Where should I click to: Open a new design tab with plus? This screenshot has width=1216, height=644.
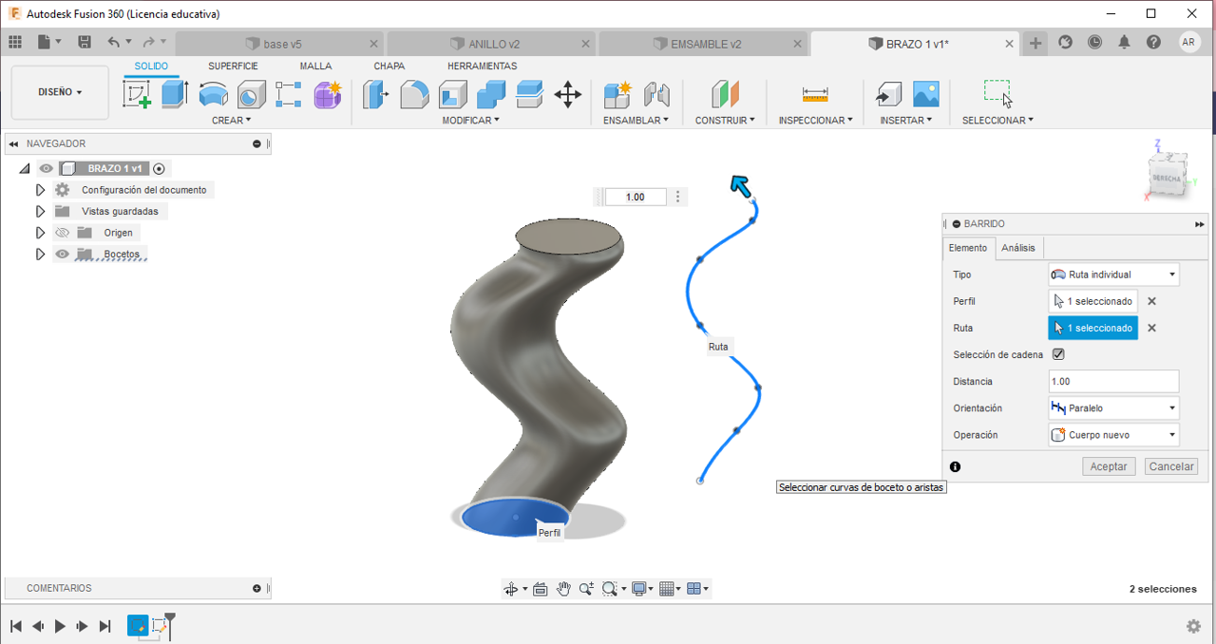(x=1035, y=42)
